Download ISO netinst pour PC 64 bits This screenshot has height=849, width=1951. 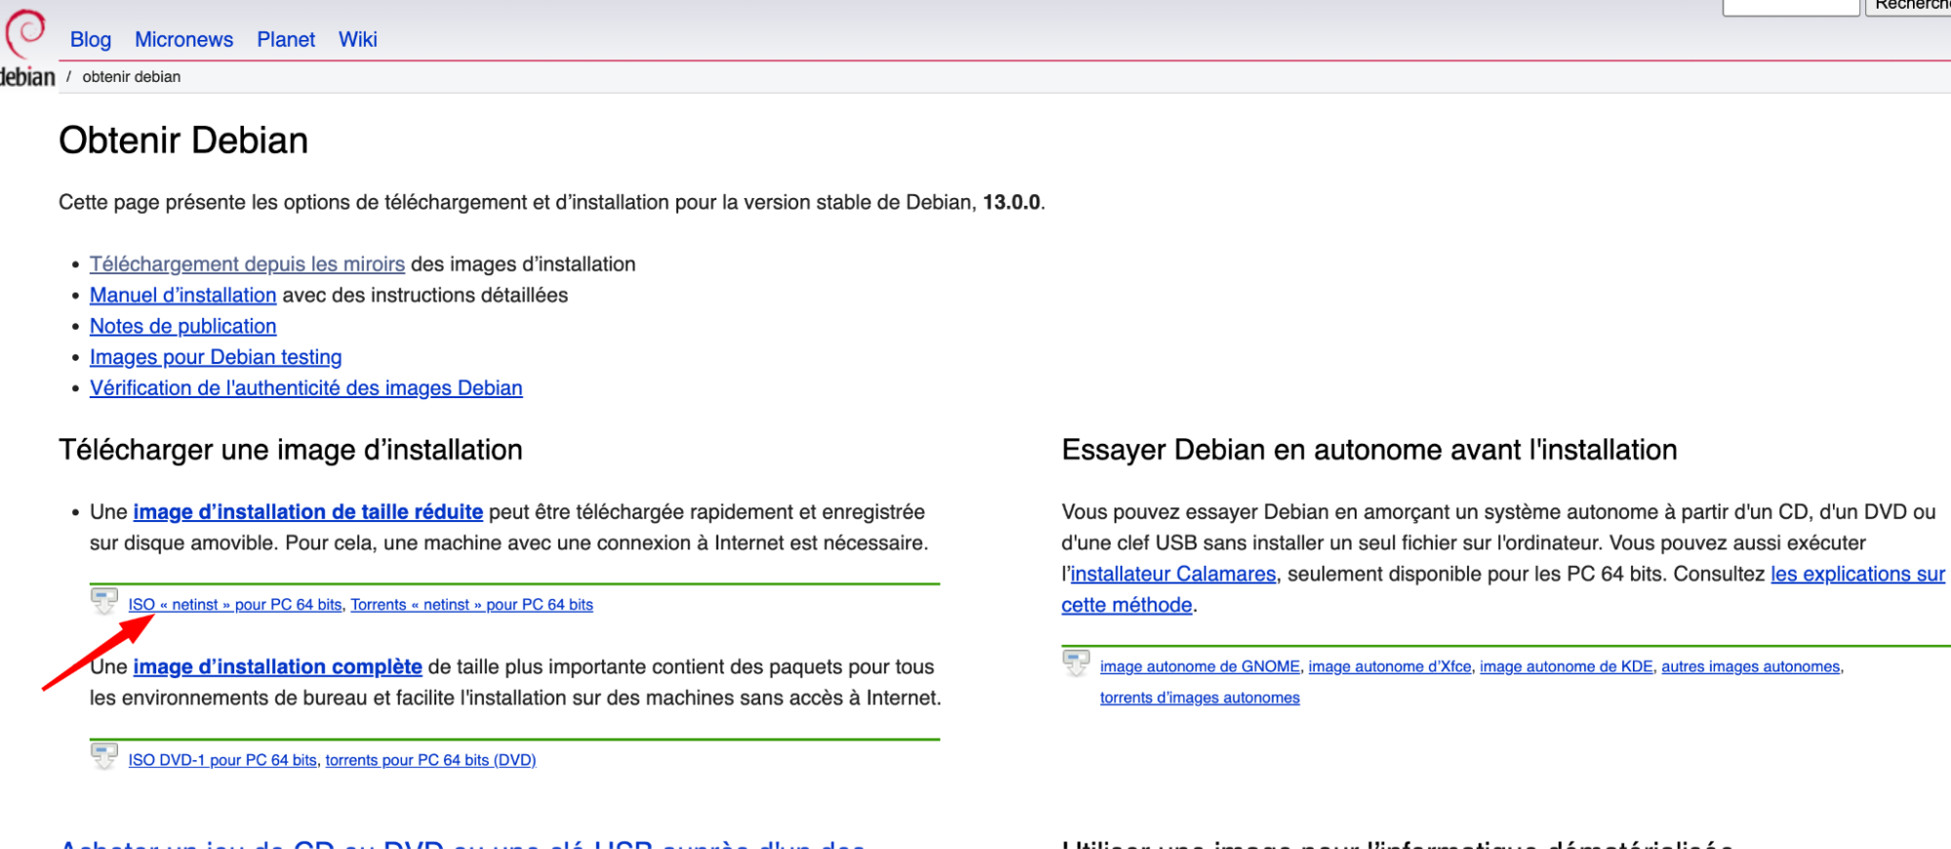(x=235, y=605)
